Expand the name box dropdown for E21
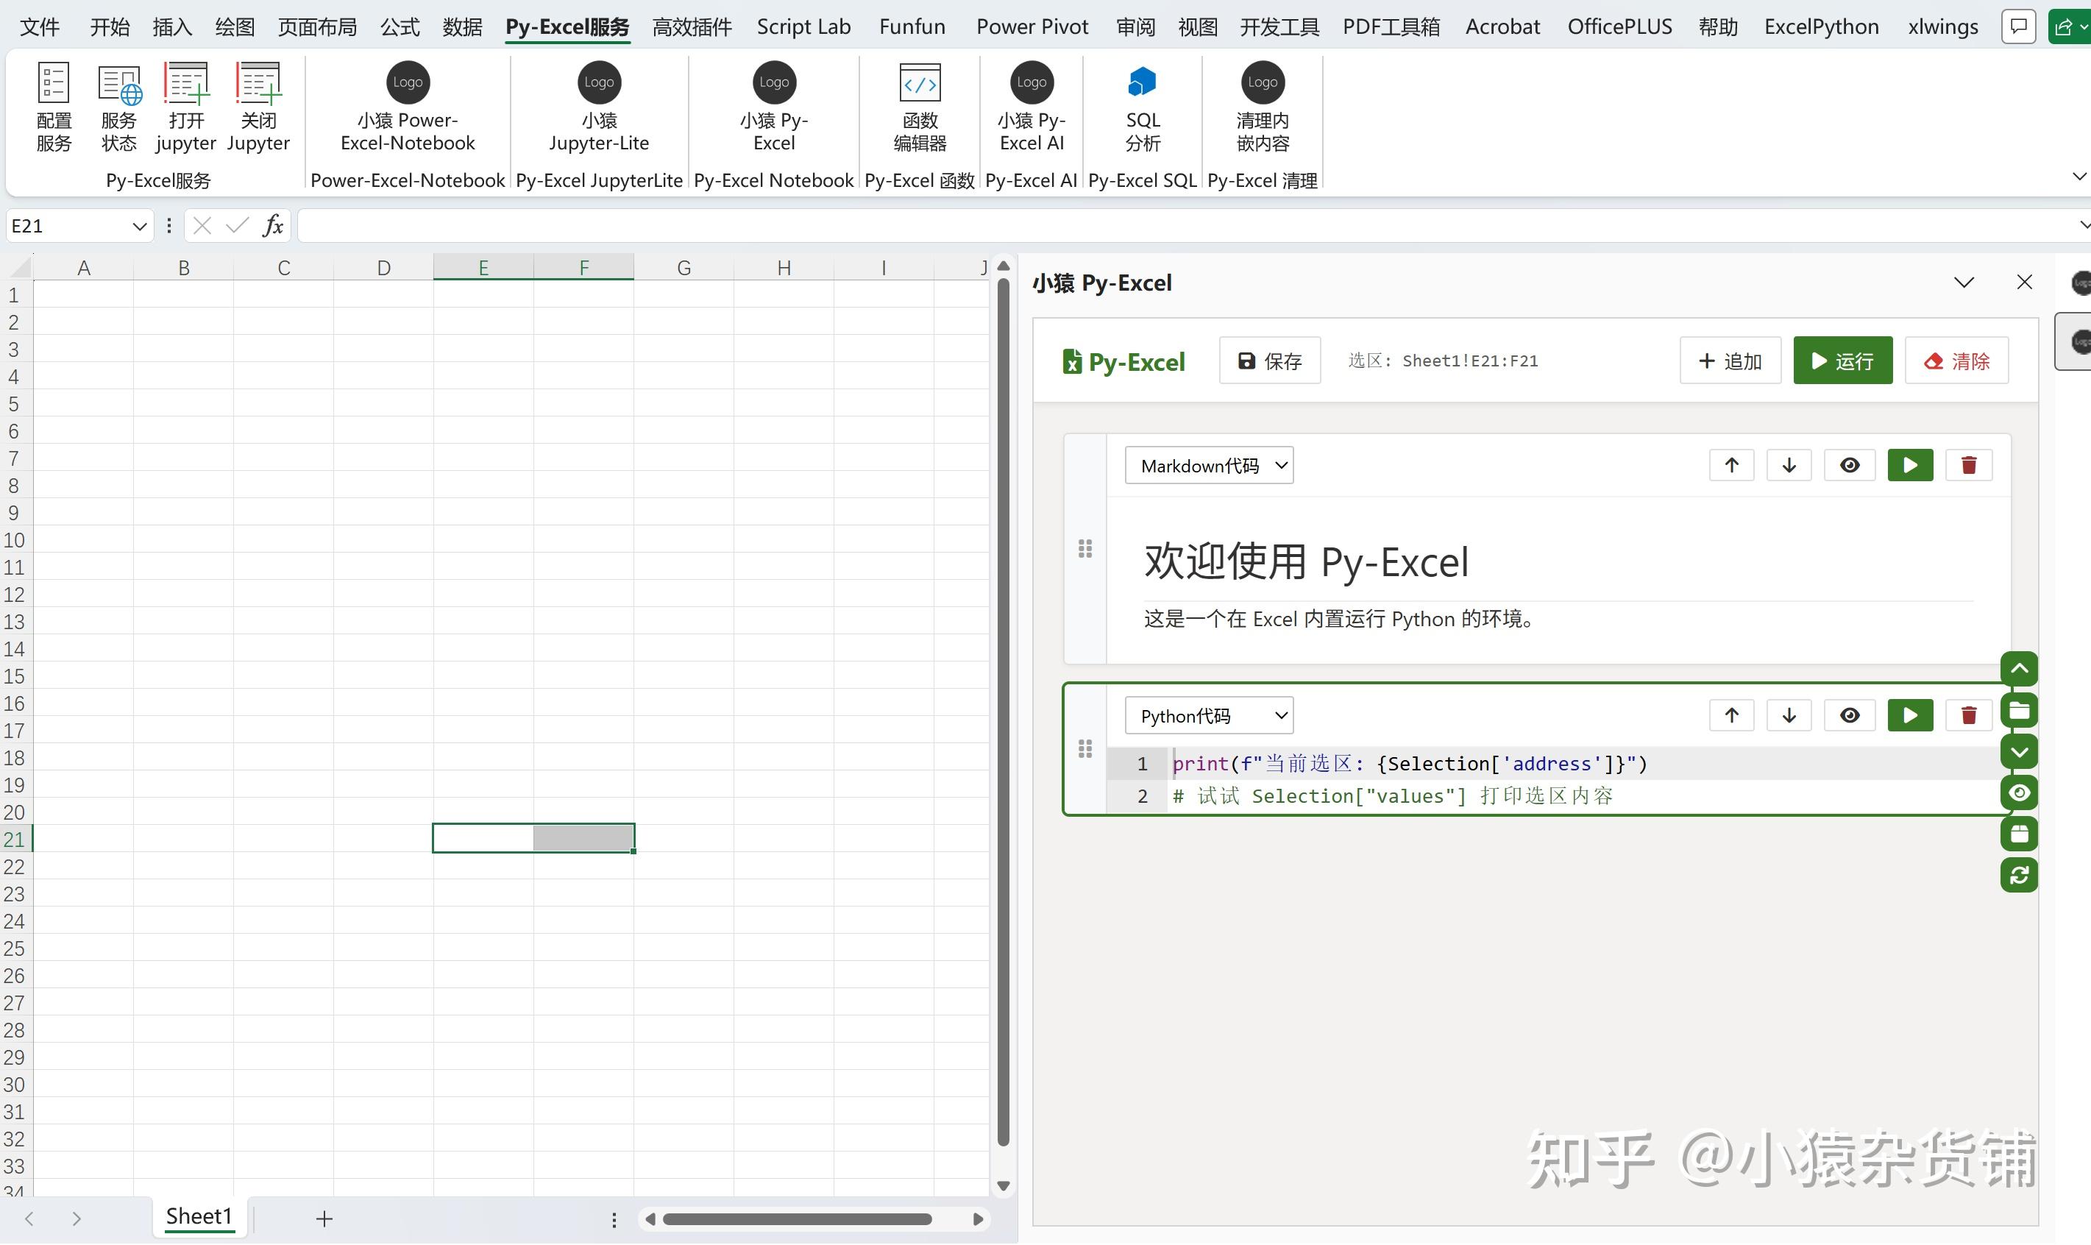The width and height of the screenshot is (2091, 1245). coord(139,227)
